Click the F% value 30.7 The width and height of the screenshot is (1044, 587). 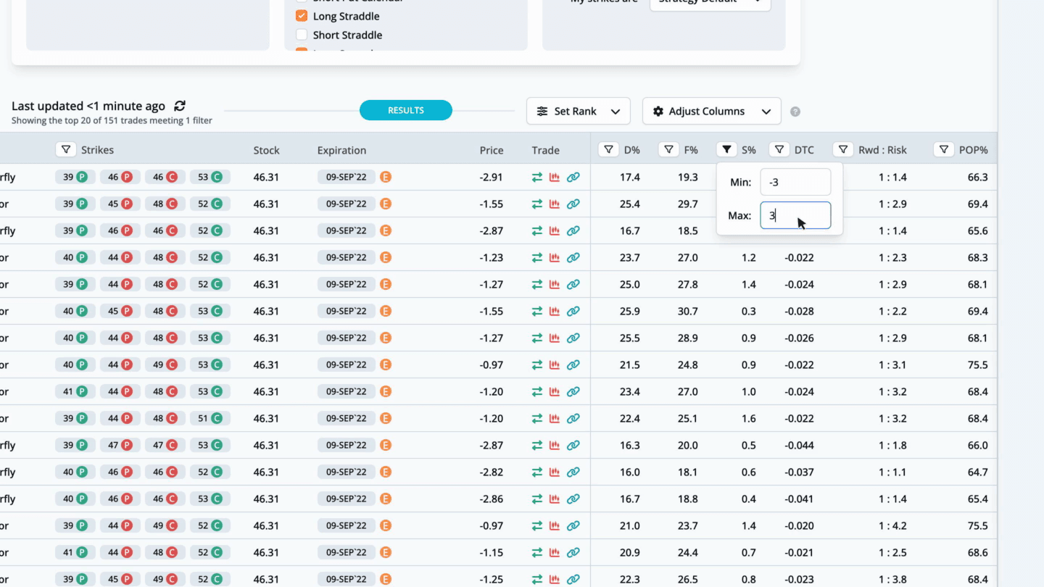click(687, 311)
